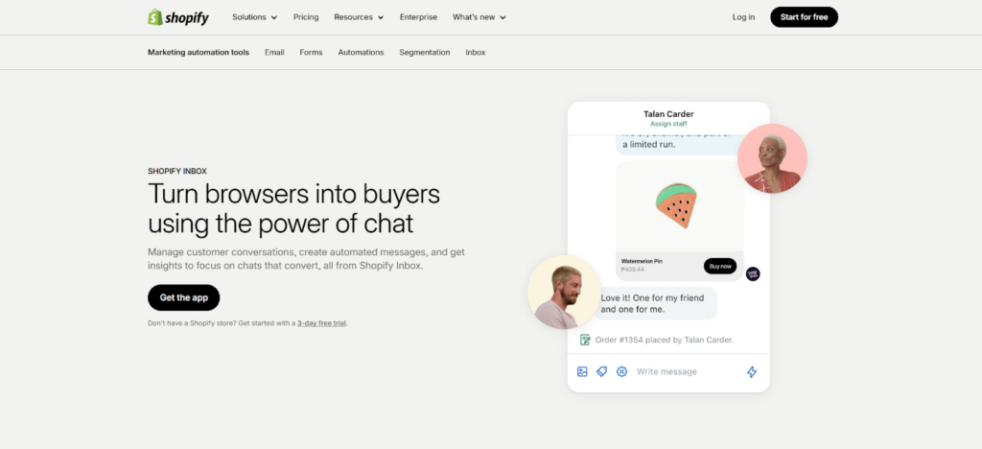Follow the 3-day free trial link
This screenshot has width=982, height=449.
pyautogui.click(x=321, y=323)
